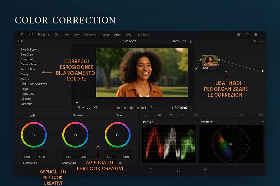Viewport: 280px width, 186px height.
Task: Select the Reign LUT
Action: [x=24, y=89]
